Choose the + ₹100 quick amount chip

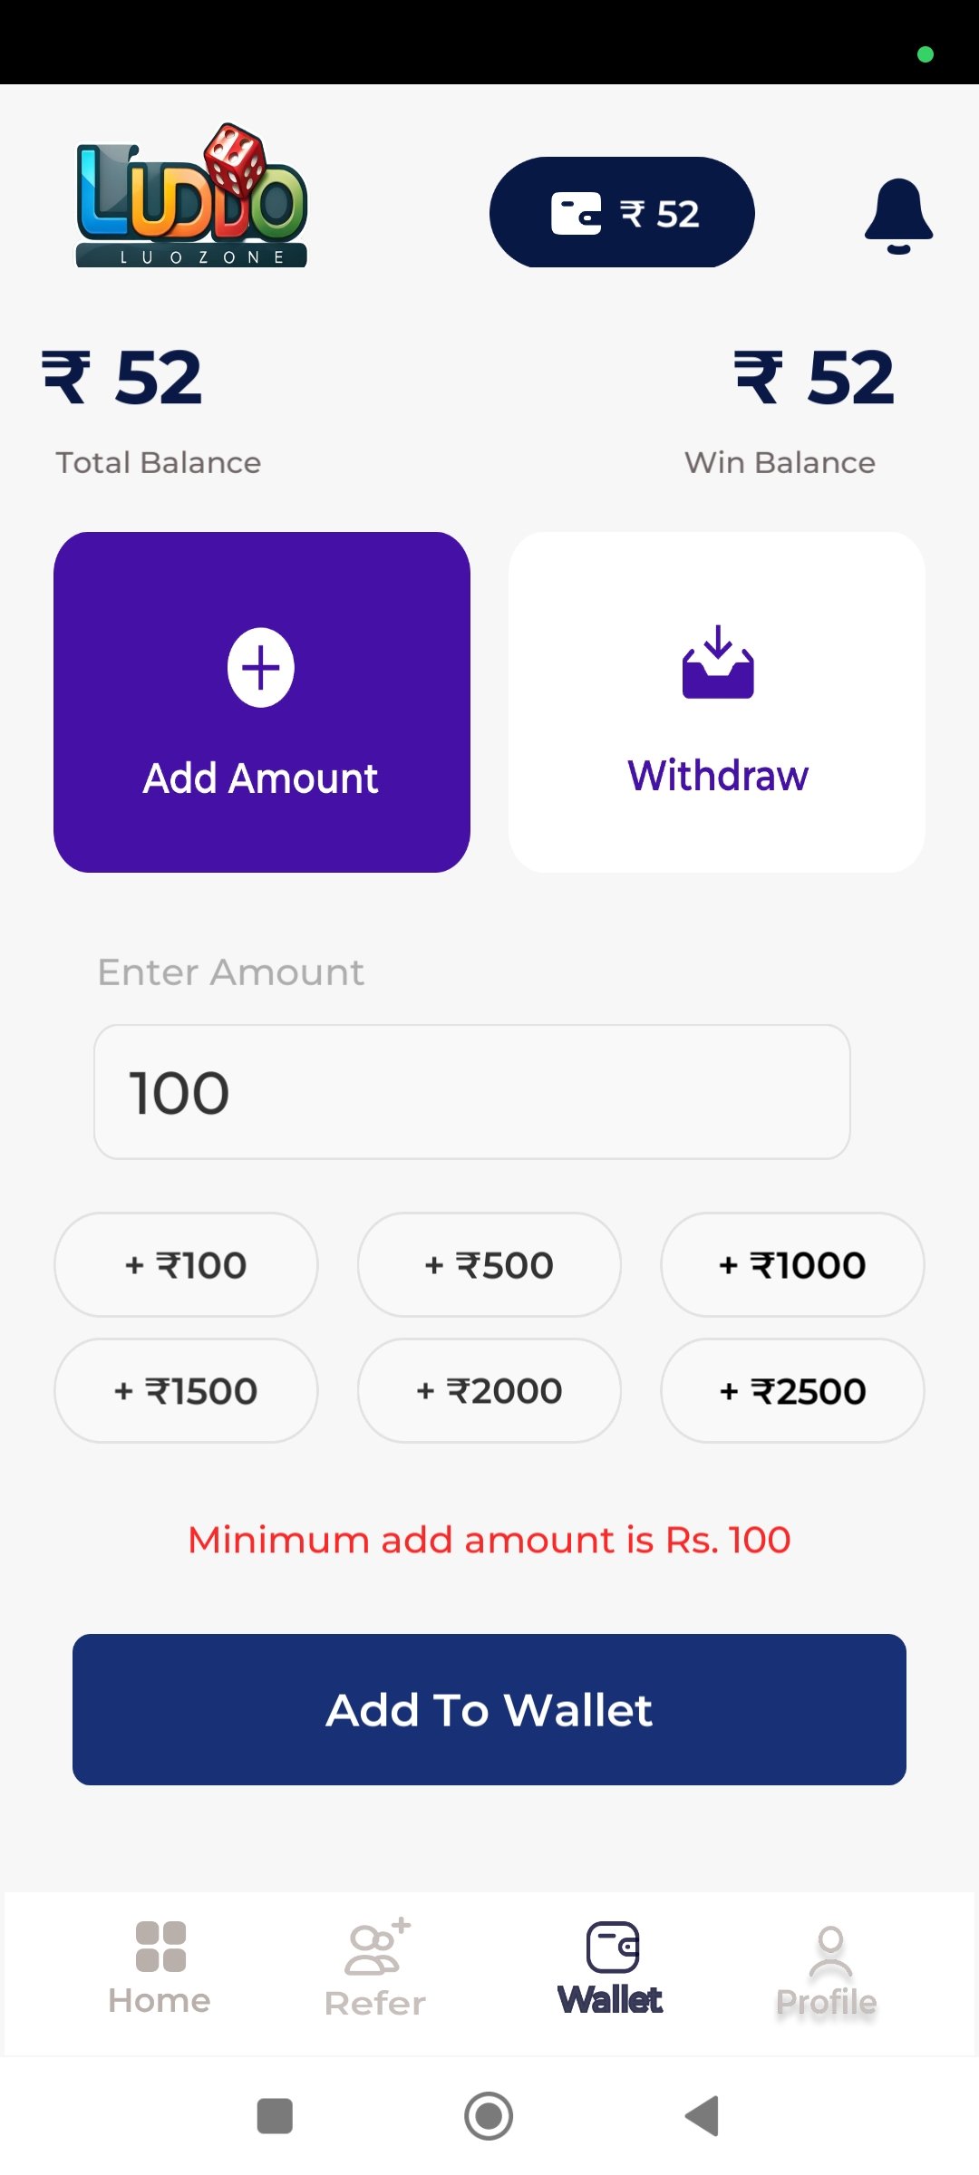pos(187,1264)
